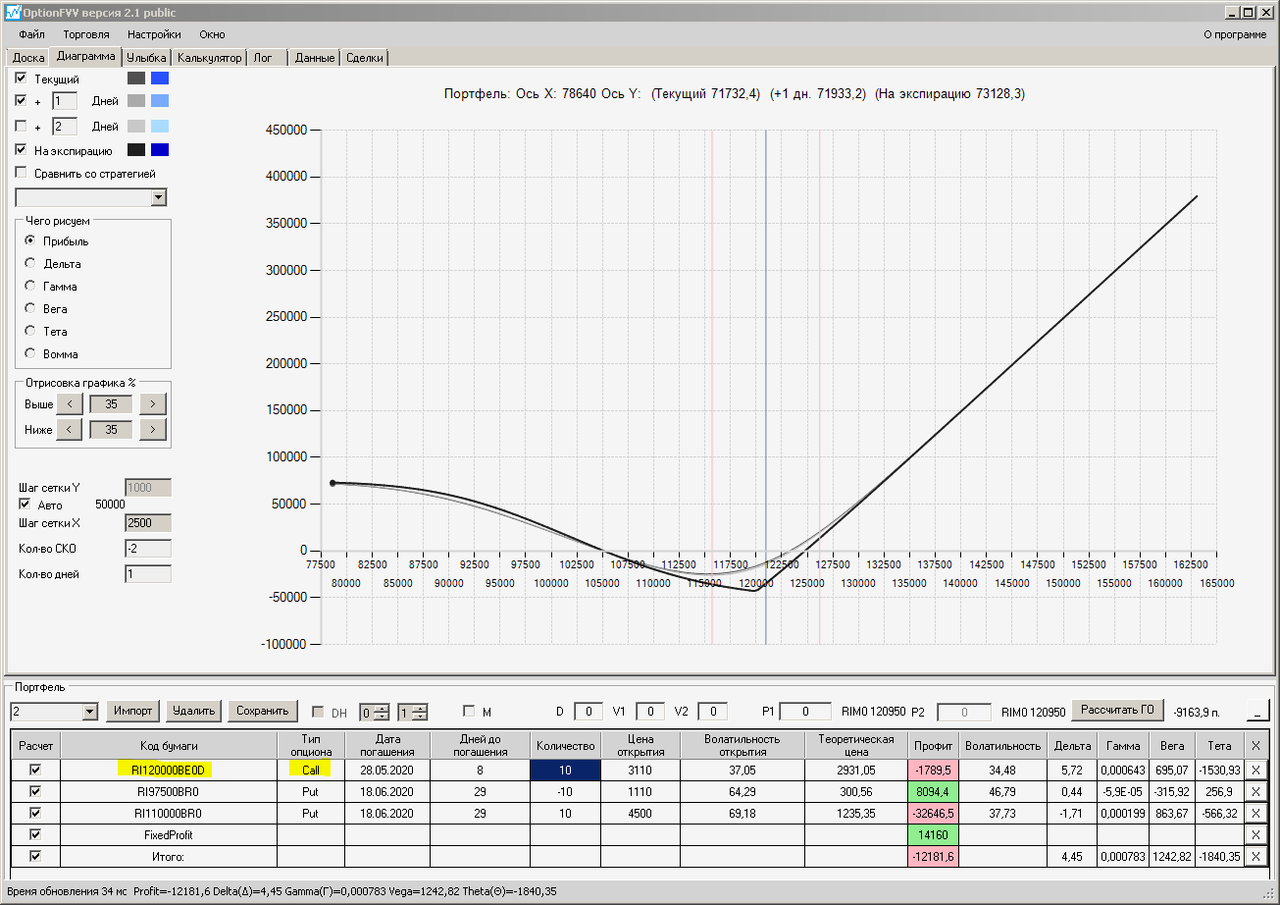Collapse the portfolio panel with the underscore button
Screen dimensions: 1280x905
(1256, 711)
